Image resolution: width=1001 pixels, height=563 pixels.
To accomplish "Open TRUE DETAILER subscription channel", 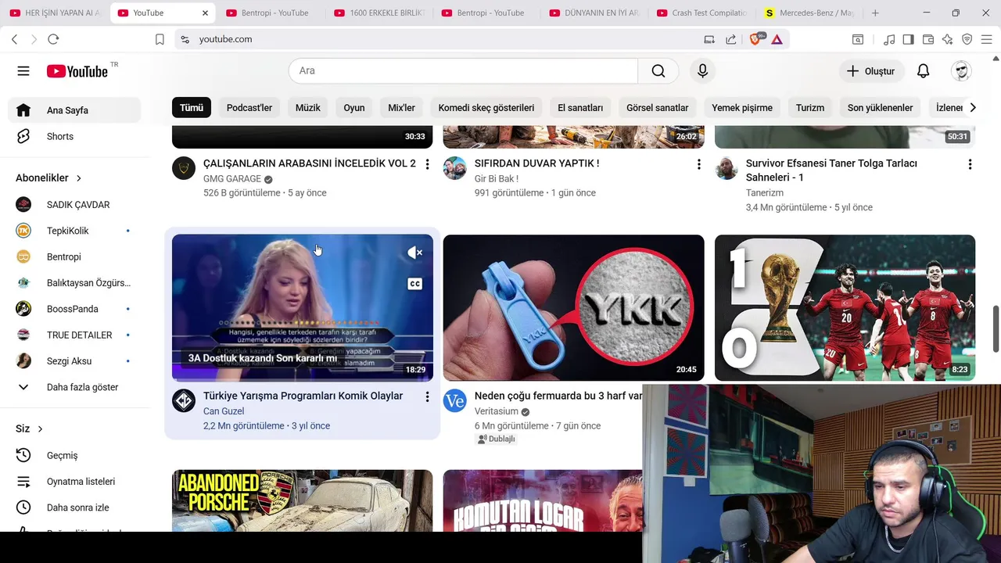I will (x=74, y=335).
